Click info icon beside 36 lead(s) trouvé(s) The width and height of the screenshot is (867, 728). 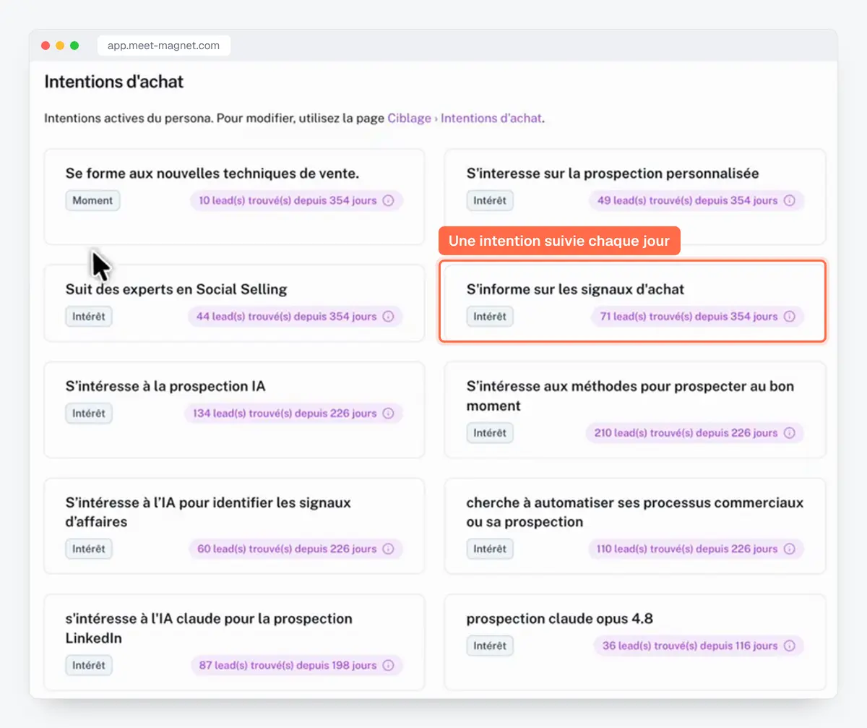(x=789, y=646)
